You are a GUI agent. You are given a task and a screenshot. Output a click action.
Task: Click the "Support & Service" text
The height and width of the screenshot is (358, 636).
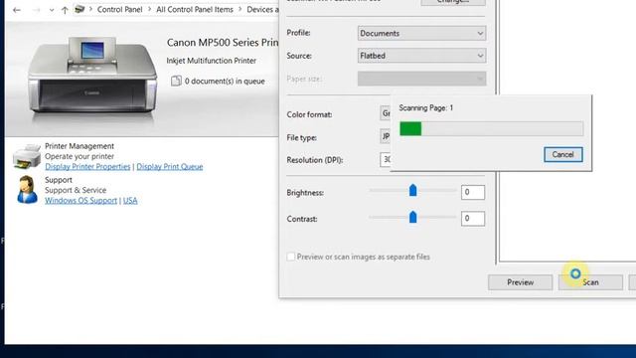coord(76,190)
